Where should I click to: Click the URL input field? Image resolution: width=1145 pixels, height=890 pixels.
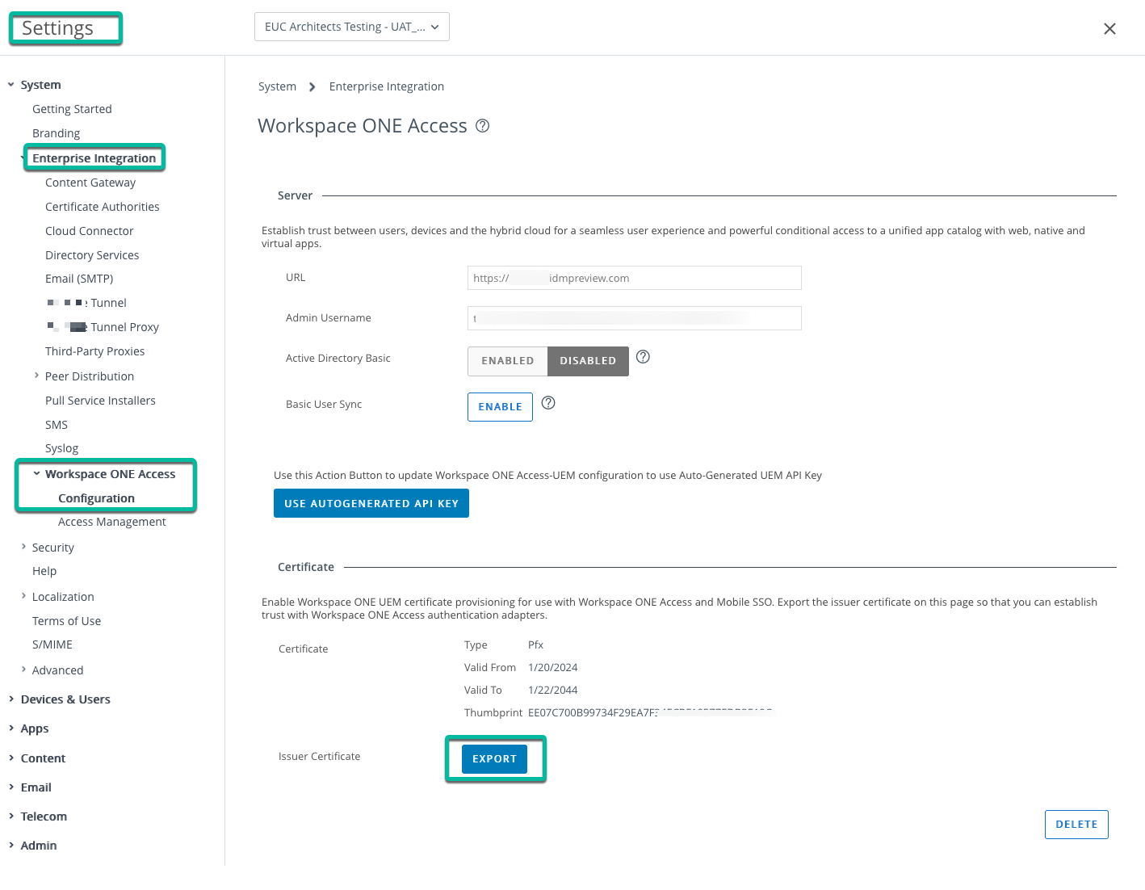coord(634,278)
